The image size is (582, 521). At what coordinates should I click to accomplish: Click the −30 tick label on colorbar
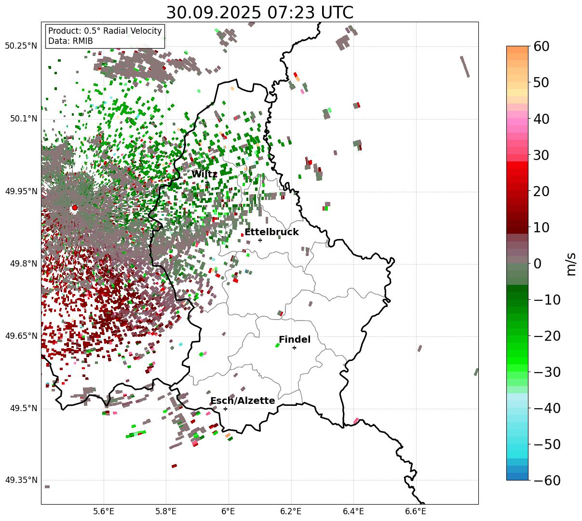(547, 372)
